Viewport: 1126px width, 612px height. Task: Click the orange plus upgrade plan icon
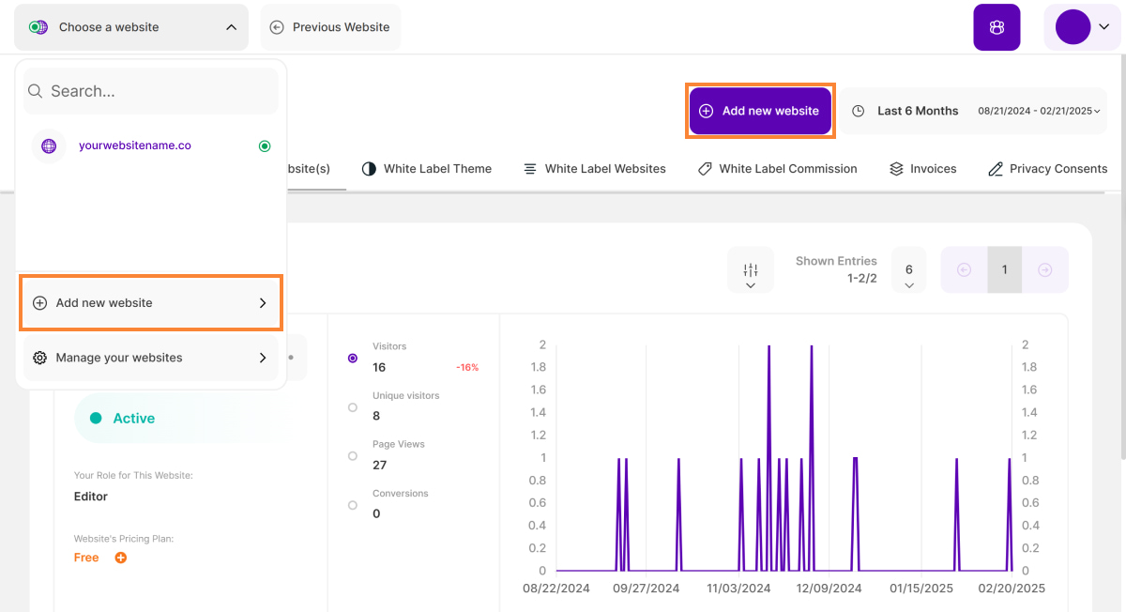[120, 558]
